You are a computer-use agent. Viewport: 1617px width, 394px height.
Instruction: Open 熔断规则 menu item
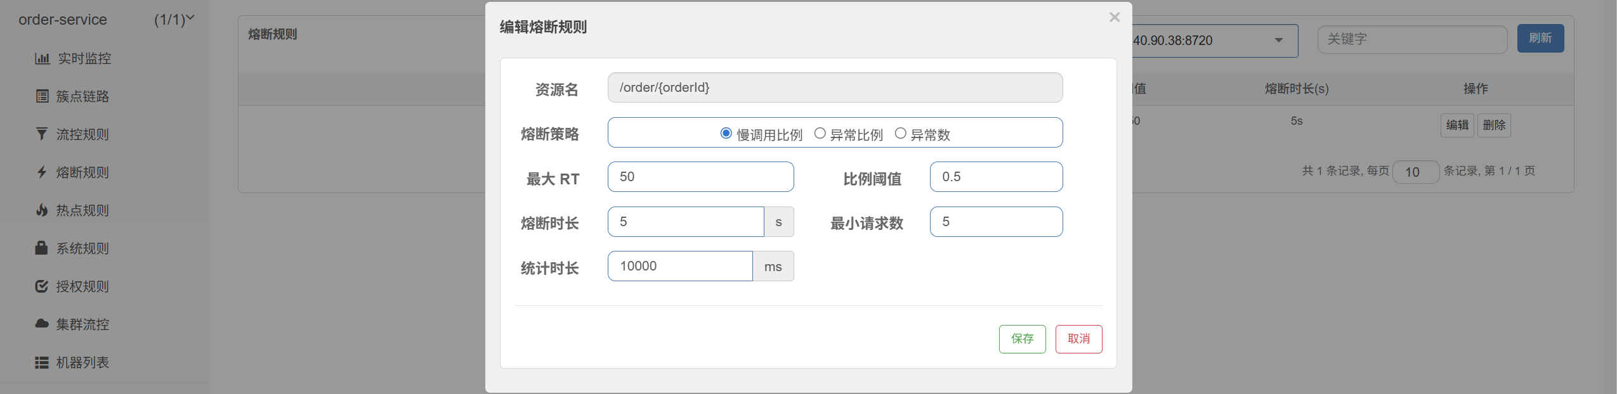coord(82,172)
